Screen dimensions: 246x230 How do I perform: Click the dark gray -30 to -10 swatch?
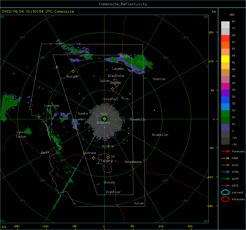(x=225, y=141)
